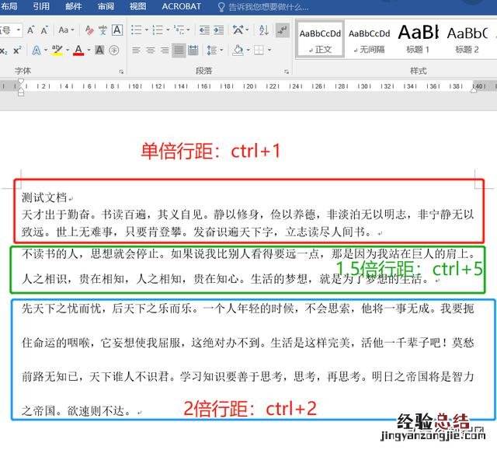Center align text

click(151, 50)
